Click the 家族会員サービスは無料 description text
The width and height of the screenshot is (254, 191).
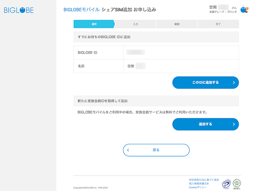(x=142, y=112)
